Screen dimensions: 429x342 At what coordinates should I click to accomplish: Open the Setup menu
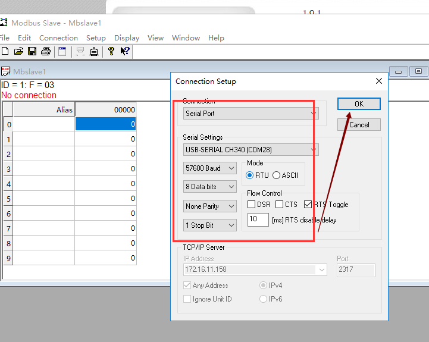click(96, 38)
